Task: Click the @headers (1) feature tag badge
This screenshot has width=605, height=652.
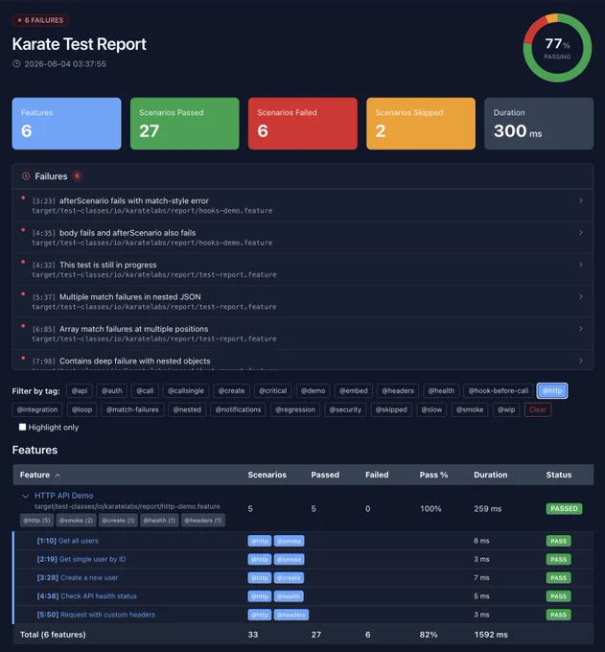Action: (x=203, y=521)
